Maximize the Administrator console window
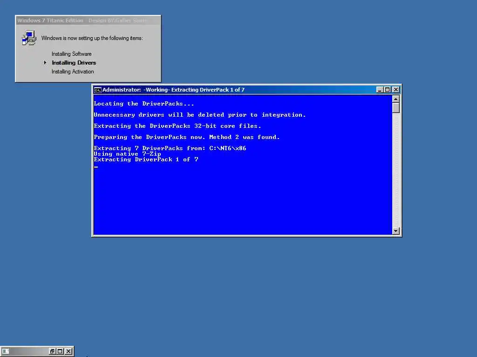This screenshot has height=357, width=477. pyautogui.click(x=387, y=90)
